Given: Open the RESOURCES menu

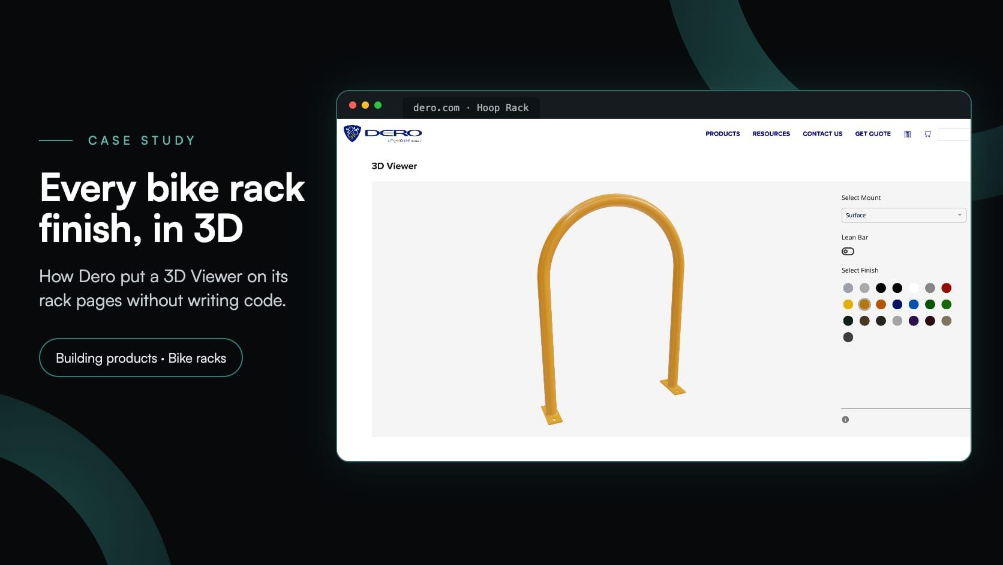Looking at the screenshot, I should click(771, 134).
